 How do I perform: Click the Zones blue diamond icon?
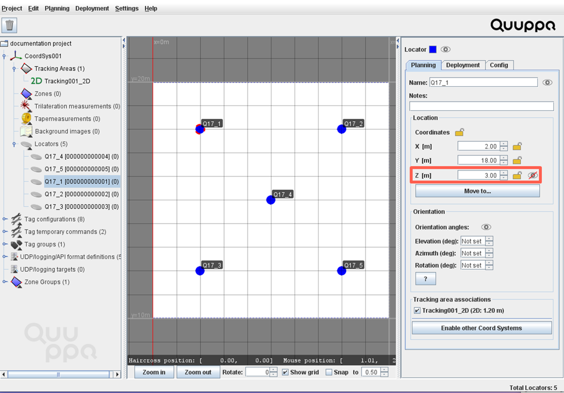tap(26, 94)
